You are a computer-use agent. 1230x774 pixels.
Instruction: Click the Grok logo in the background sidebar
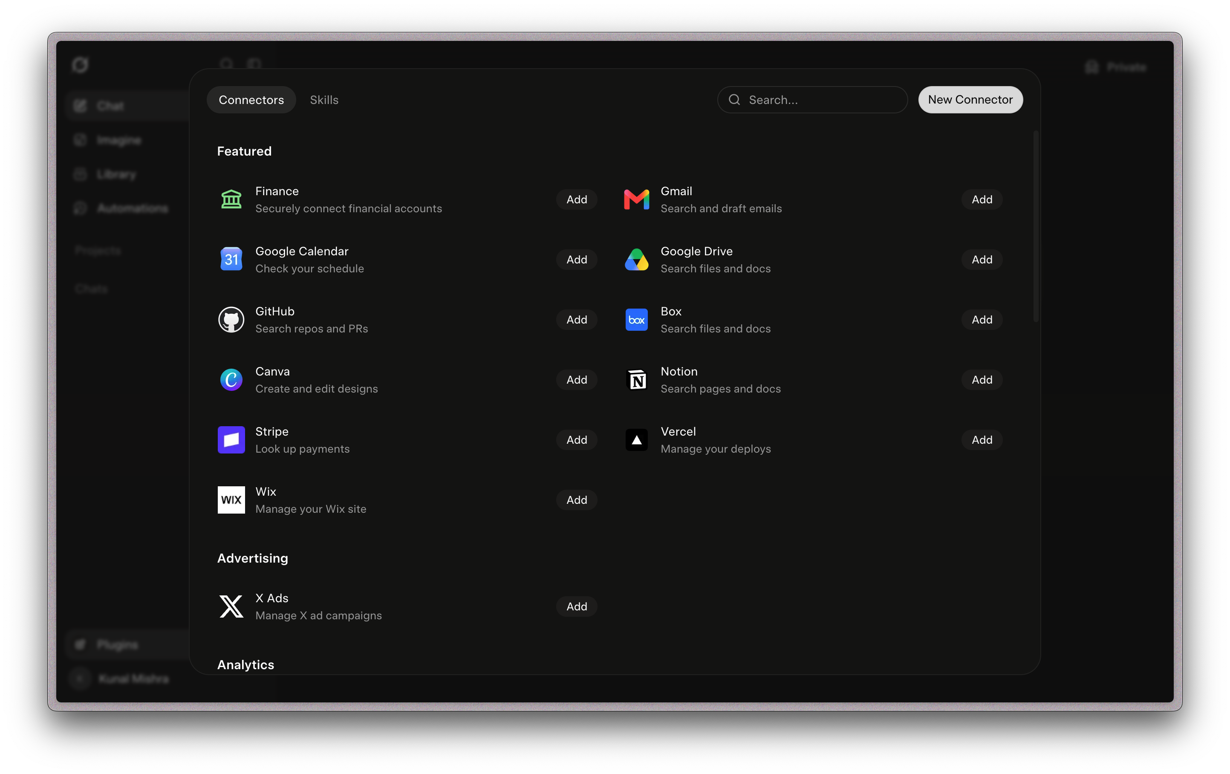[80, 65]
